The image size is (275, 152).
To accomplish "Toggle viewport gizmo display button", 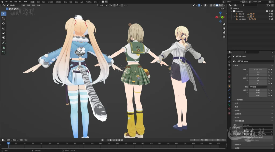I will [x=199, y=5].
